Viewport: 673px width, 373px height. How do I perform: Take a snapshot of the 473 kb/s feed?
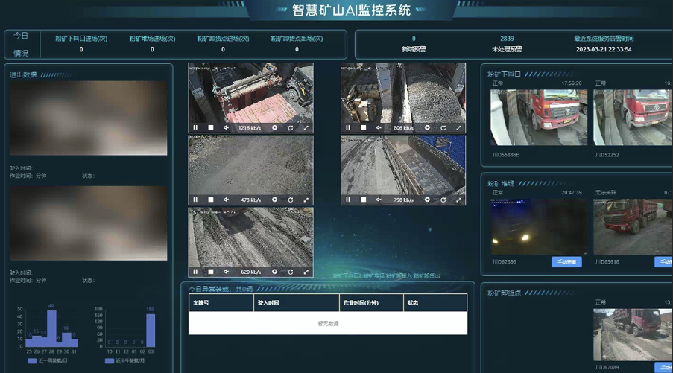click(x=275, y=200)
